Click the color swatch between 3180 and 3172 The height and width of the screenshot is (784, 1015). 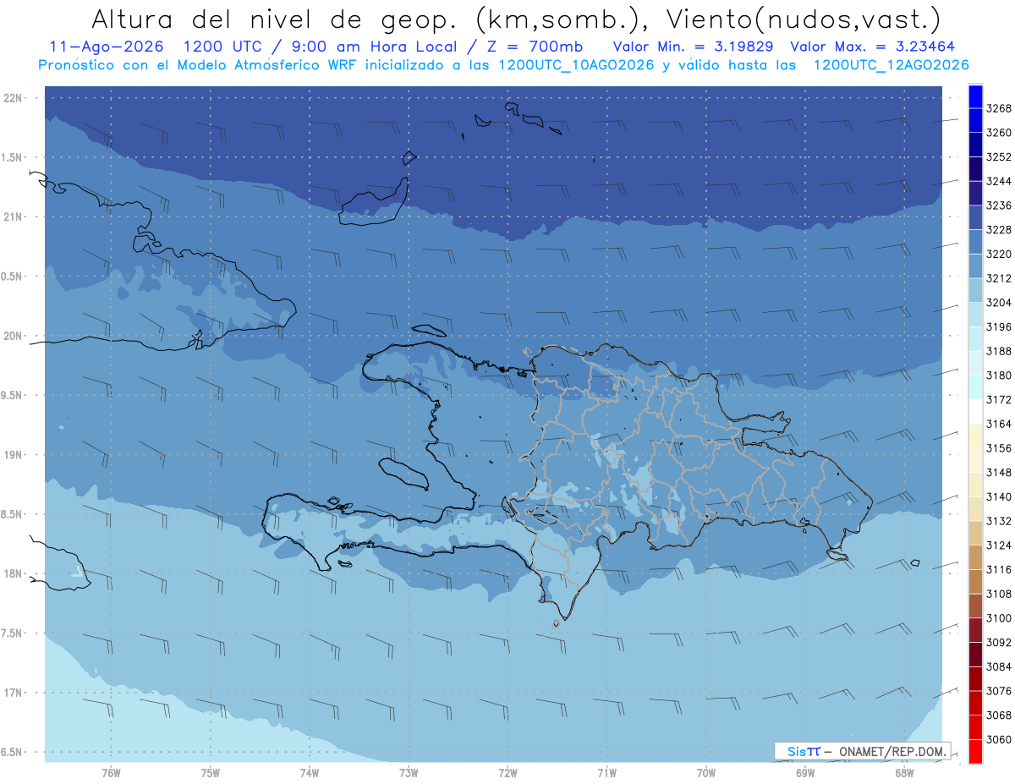(x=975, y=387)
